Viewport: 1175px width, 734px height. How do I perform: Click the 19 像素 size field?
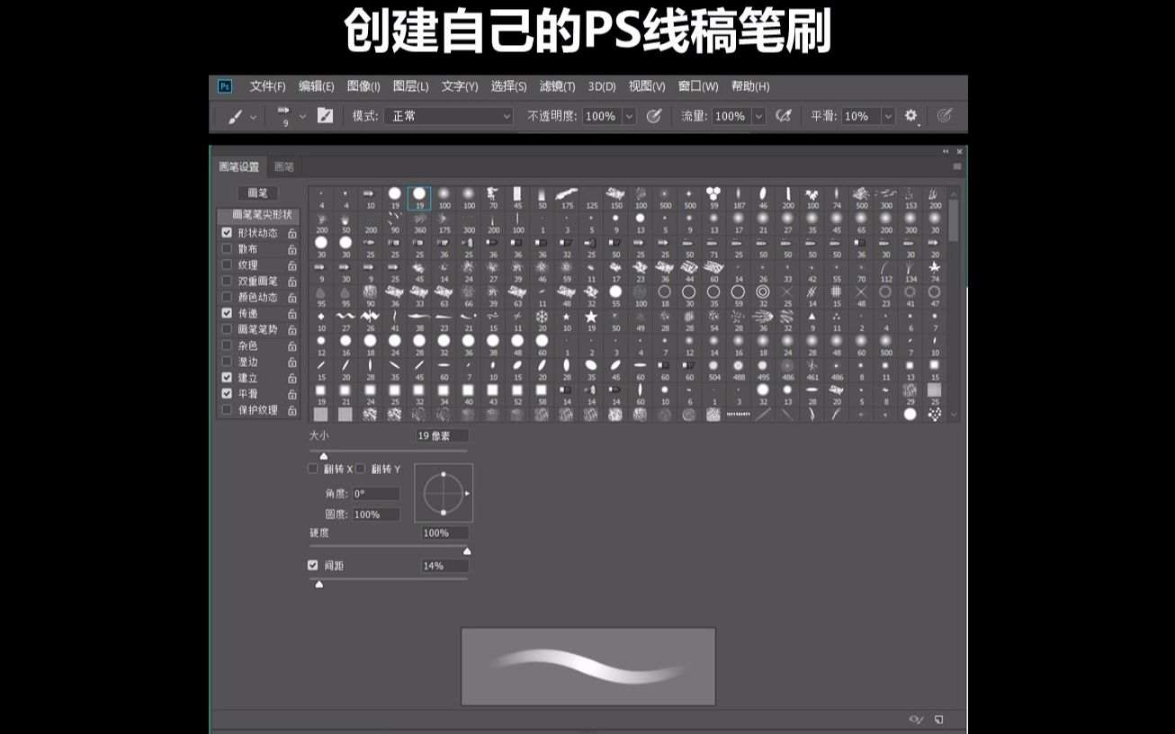(x=442, y=435)
